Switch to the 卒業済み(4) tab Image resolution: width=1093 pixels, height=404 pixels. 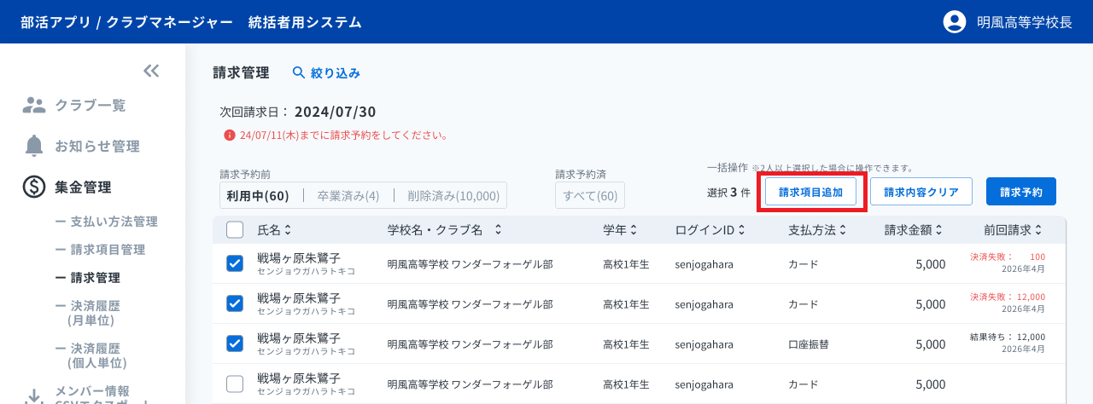click(x=348, y=195)
